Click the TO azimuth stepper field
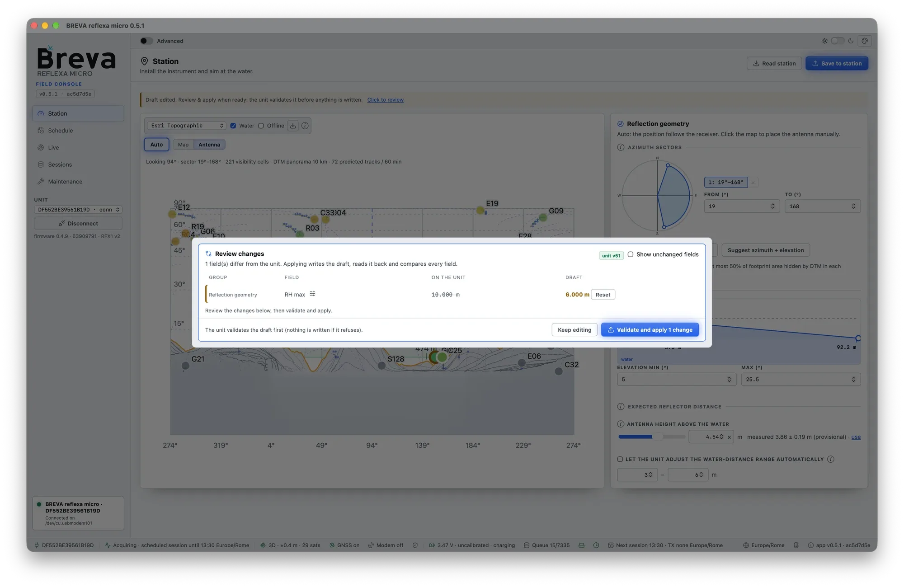The width and height of the screenshot is (904, 587). [822, 206]
